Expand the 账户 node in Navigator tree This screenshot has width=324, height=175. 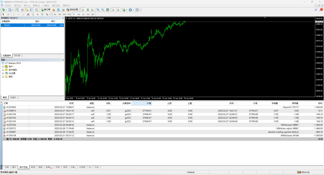click(x=3, y=66)
